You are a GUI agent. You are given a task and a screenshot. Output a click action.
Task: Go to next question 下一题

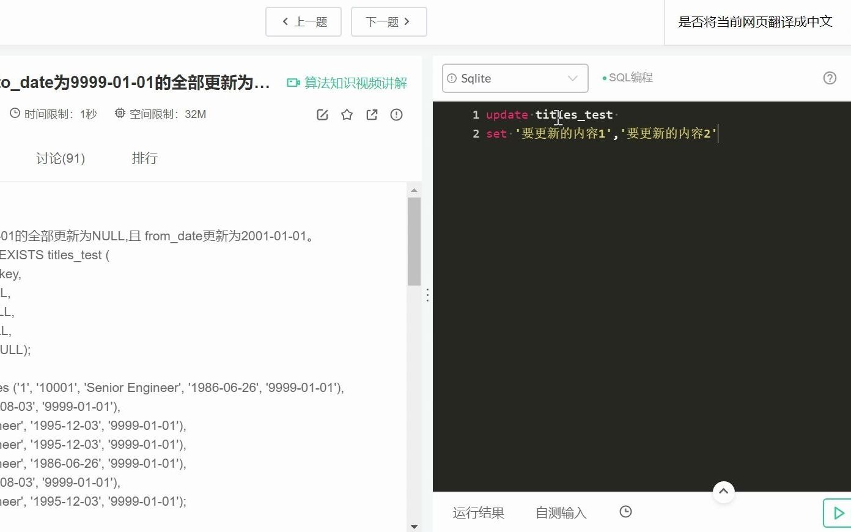[x=389, y=22]
